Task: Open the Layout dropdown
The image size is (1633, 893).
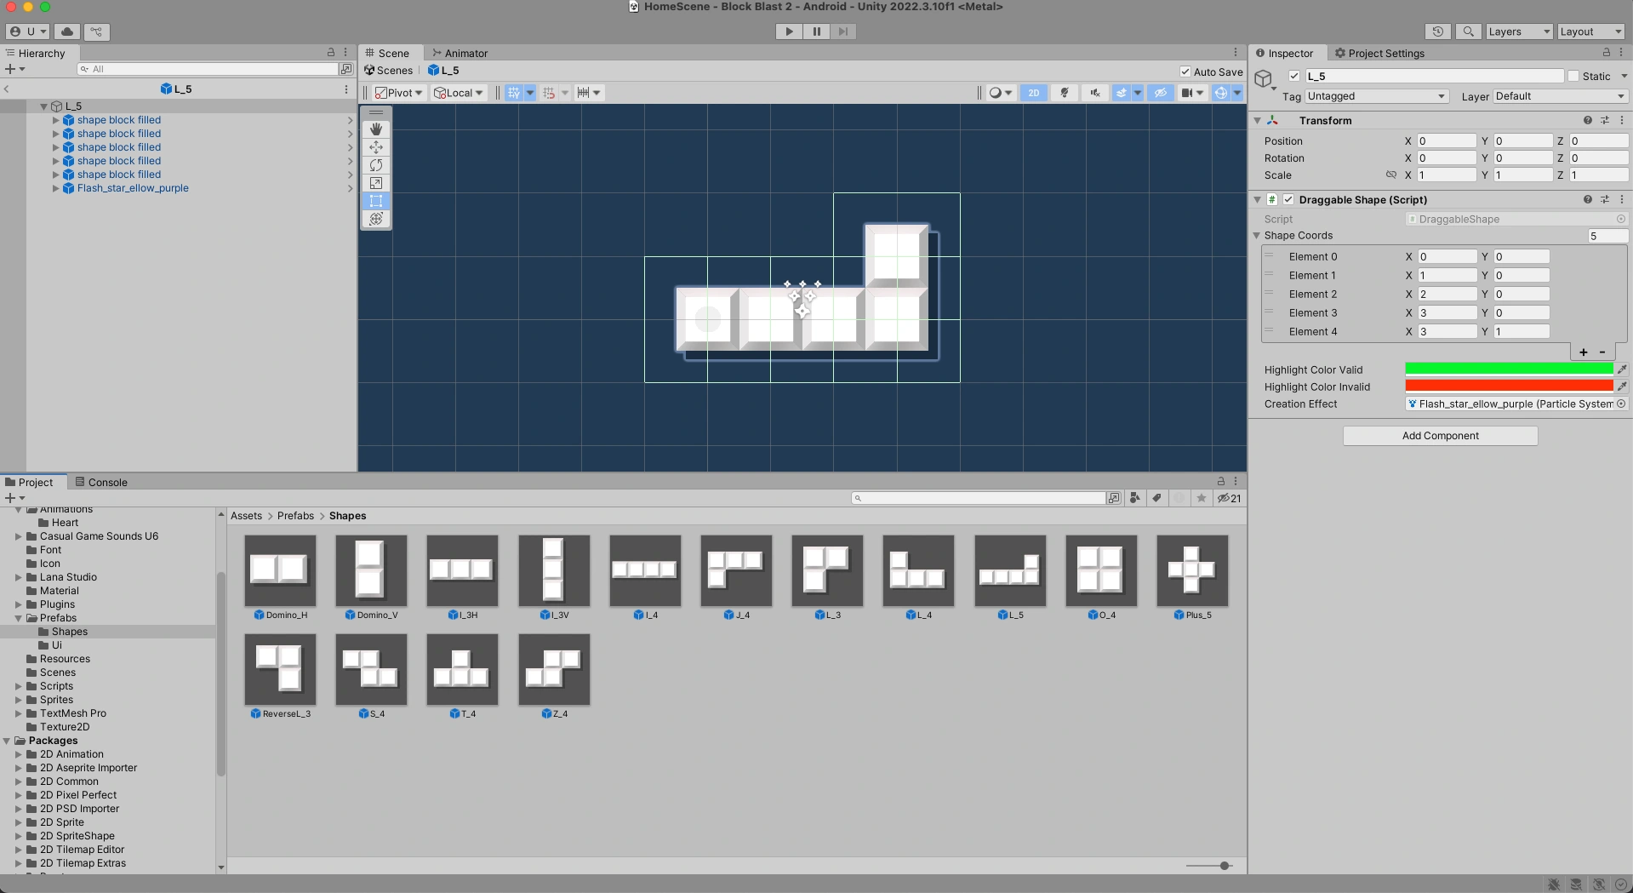Action: [x=1591, y=31]
